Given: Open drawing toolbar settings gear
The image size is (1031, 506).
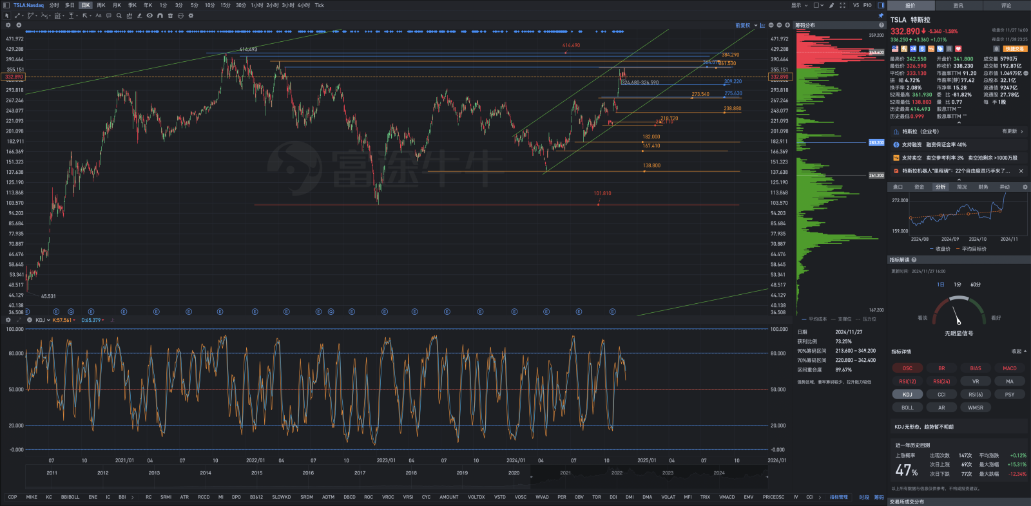Looking at the screenshot, I should click(x=191, y=15).
